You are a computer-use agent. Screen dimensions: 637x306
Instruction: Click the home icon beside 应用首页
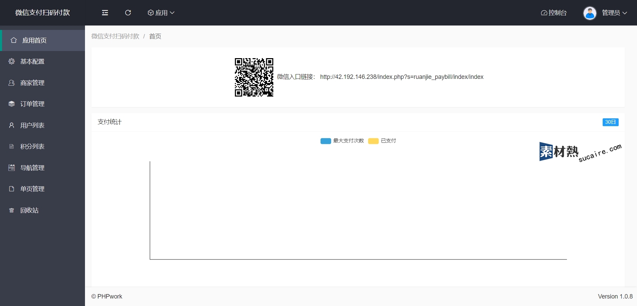pos(14,40)
